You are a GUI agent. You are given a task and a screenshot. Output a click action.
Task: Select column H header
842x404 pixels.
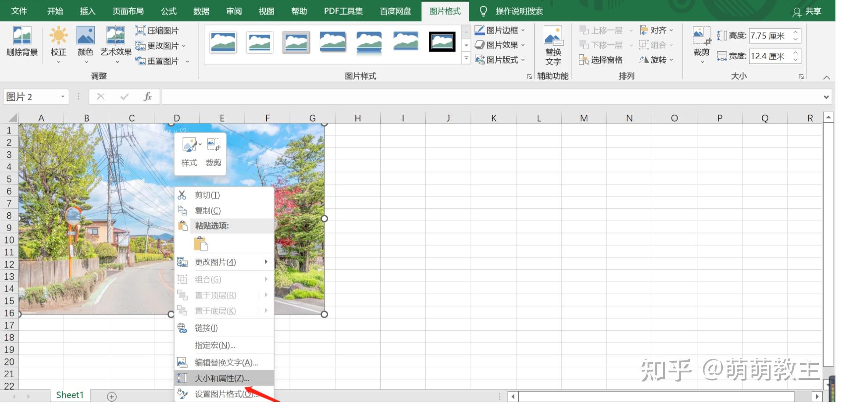tap(358, 118)
